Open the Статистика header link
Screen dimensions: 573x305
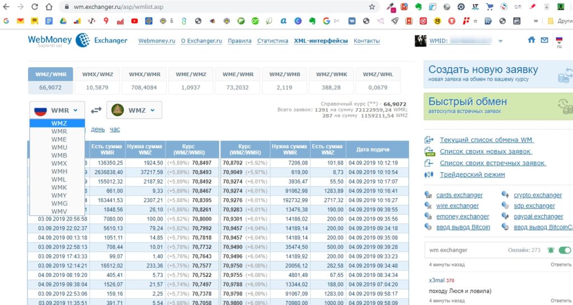[273, 41]
